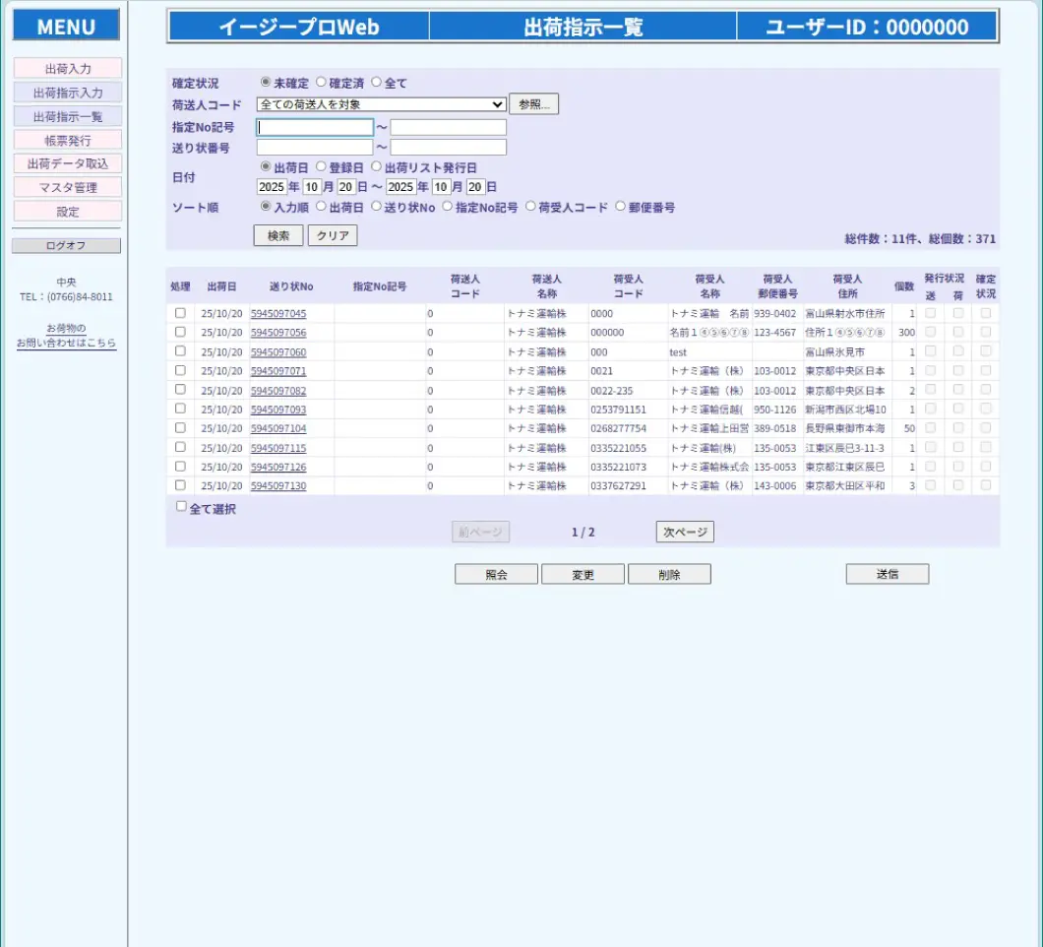Open 出荷入力 from the side menu
This screenshot has height=947, width=1043.
point(68,69)
